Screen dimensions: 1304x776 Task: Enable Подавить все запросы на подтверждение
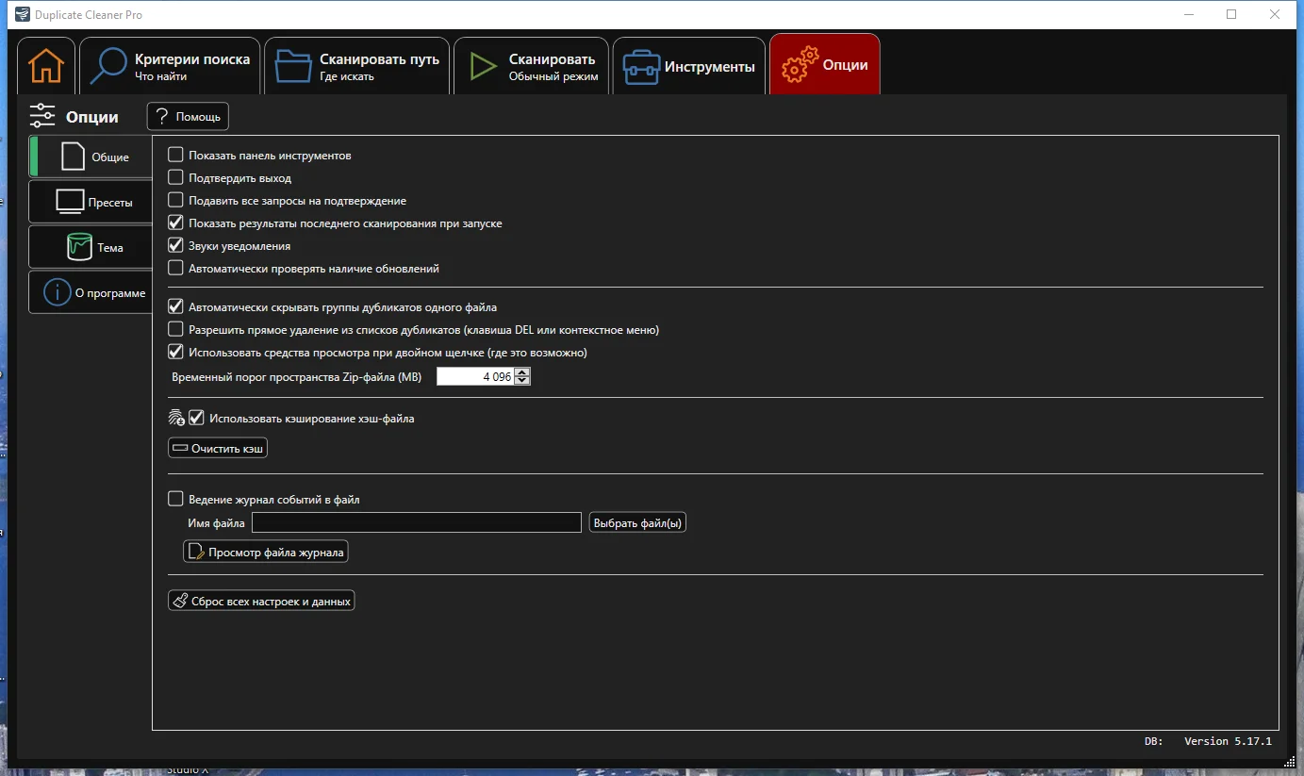(175, 200)
